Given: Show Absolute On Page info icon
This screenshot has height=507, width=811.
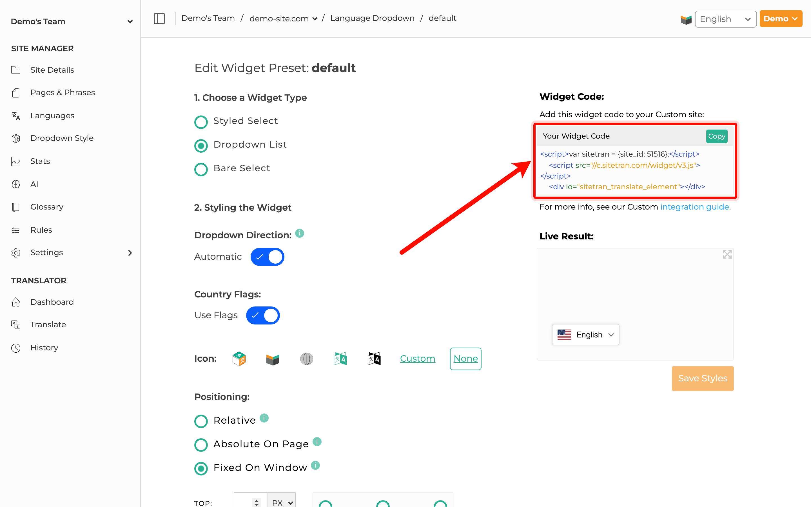Looking at the screenshot, I should click(x=317, y=442).
